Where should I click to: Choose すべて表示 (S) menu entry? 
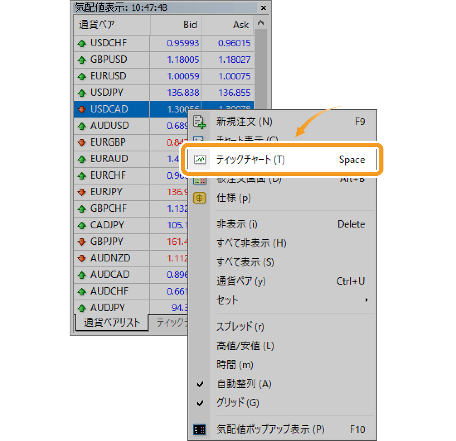tap(282, 262)
